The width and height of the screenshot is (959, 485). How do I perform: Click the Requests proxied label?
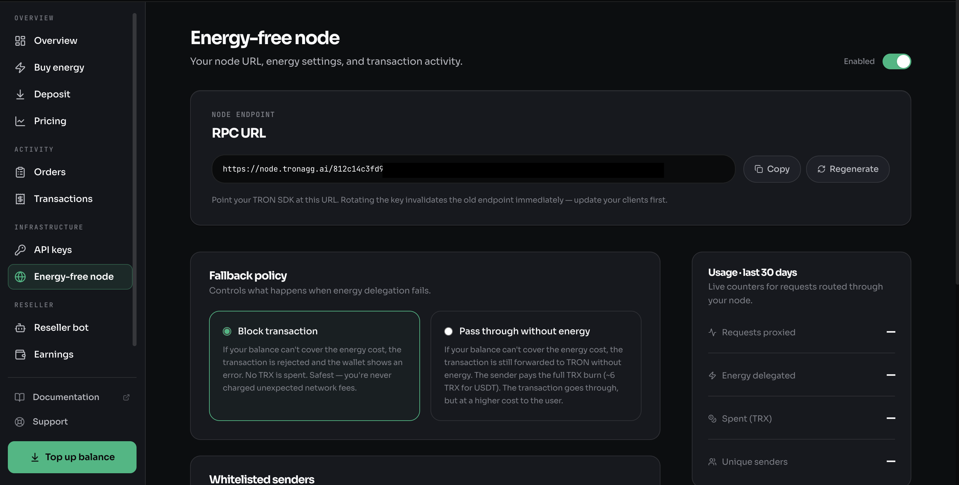click(758, 332)
